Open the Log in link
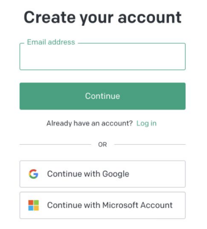 [146, 123]
